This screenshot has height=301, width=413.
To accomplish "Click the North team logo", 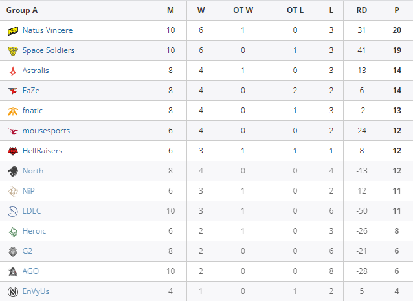I will [x=13, y=171].
